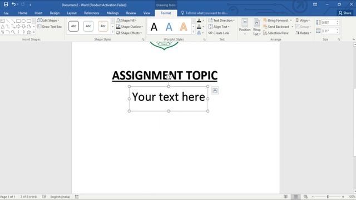The width and height of the screenshot is (356, 200).
Task: Click the proofing check icon in status bar
Action: click(x=44, y=197)
